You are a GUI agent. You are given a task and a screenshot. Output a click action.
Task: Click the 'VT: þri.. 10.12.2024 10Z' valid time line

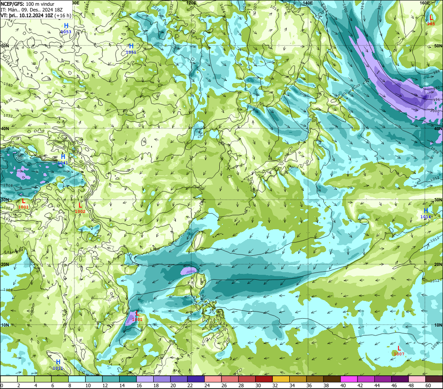36,15
